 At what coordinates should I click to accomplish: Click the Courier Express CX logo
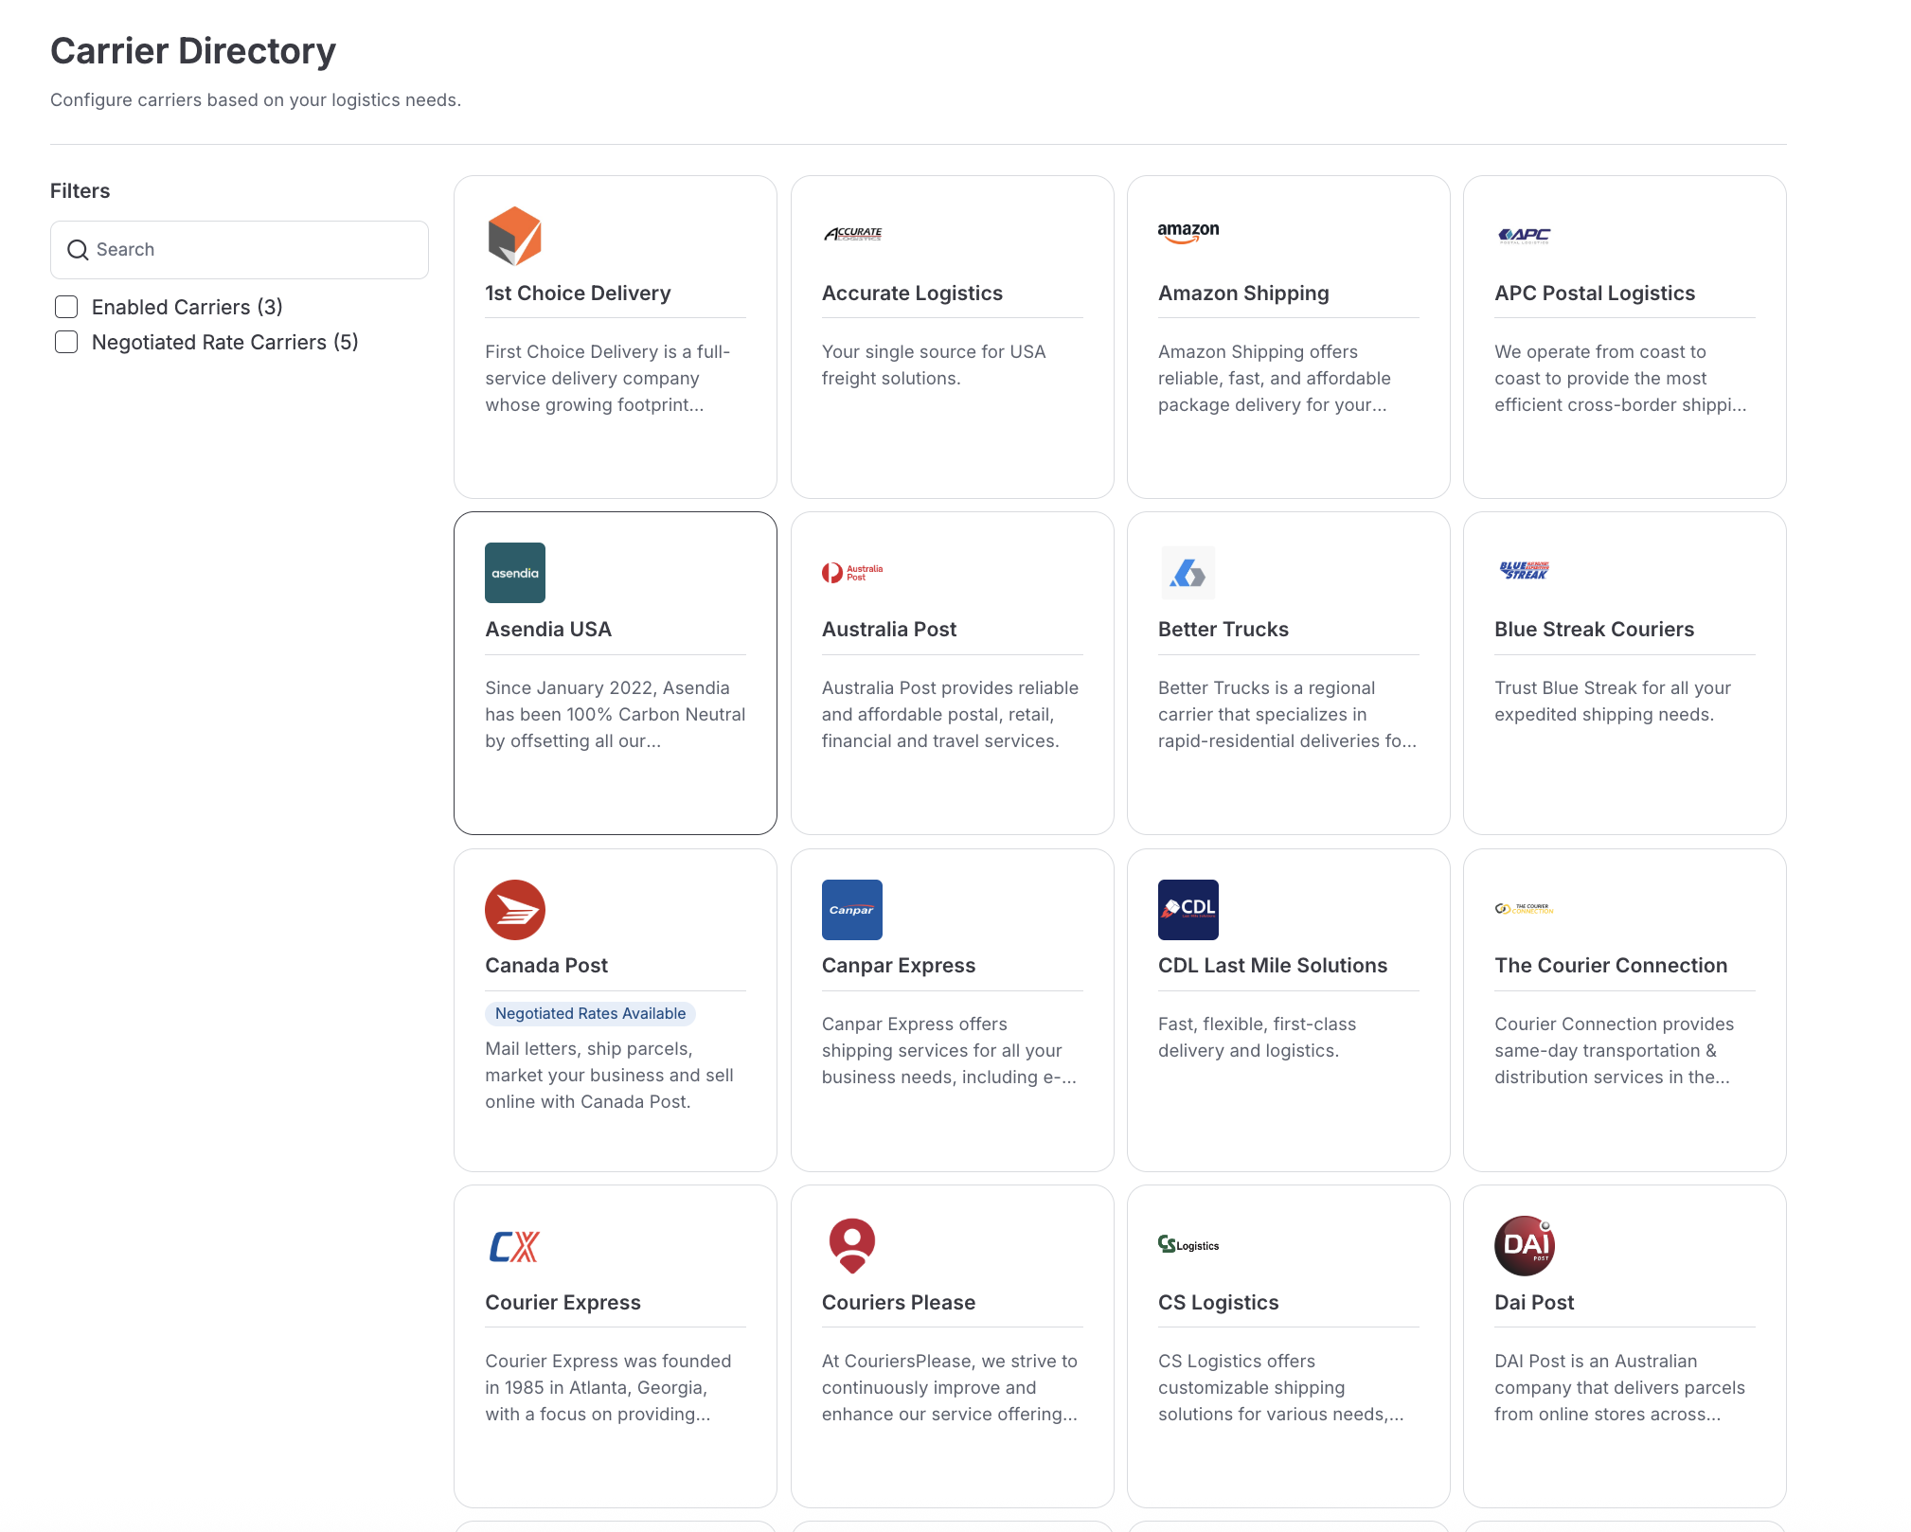pos(514,1246)
